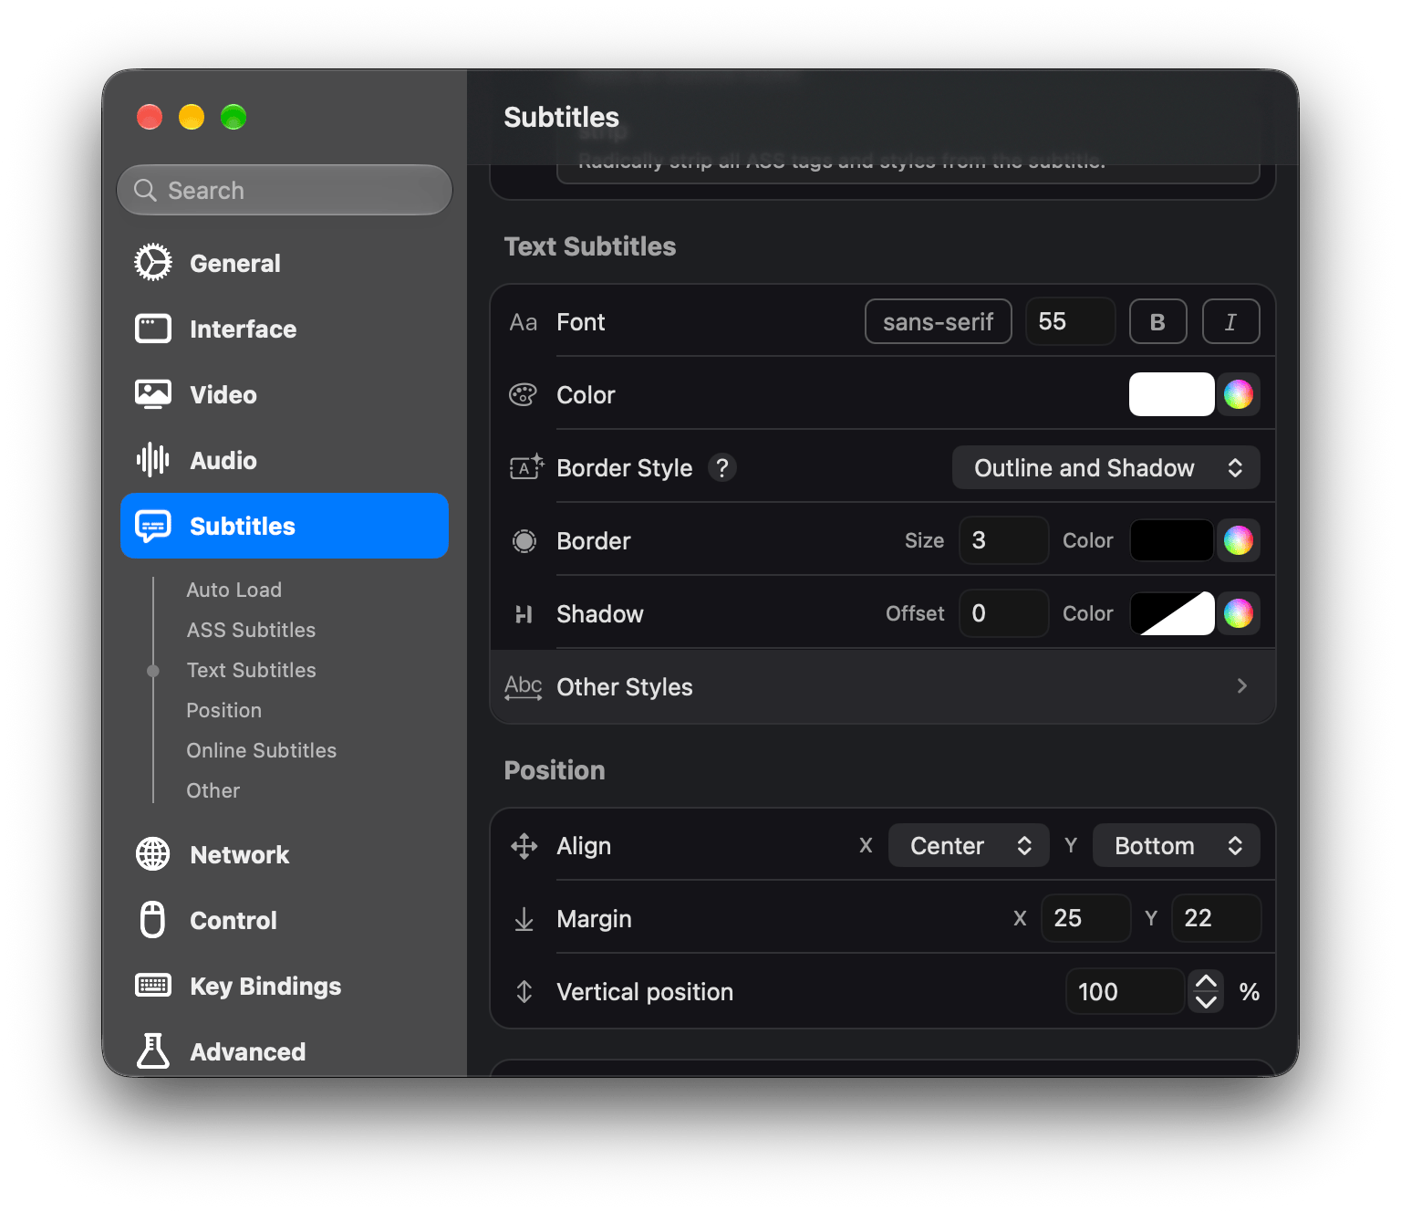The width and height of the screenshot is (1401, 1212).
Task: Click the magnifying glass search icon
Action: click(x=146, y=190)
